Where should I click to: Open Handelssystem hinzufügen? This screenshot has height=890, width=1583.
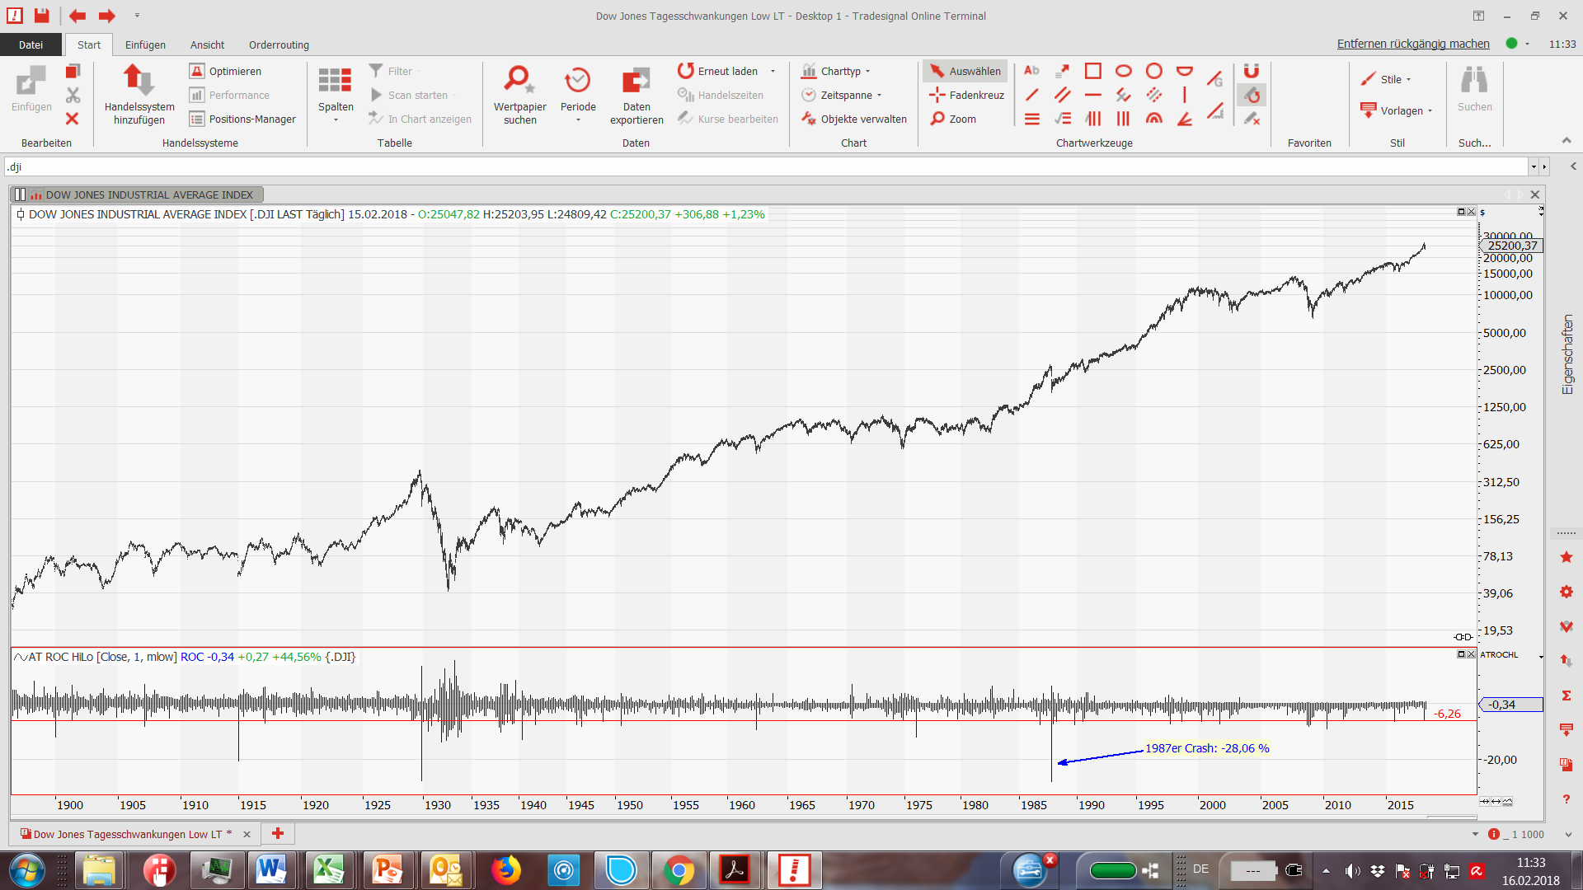139,82
